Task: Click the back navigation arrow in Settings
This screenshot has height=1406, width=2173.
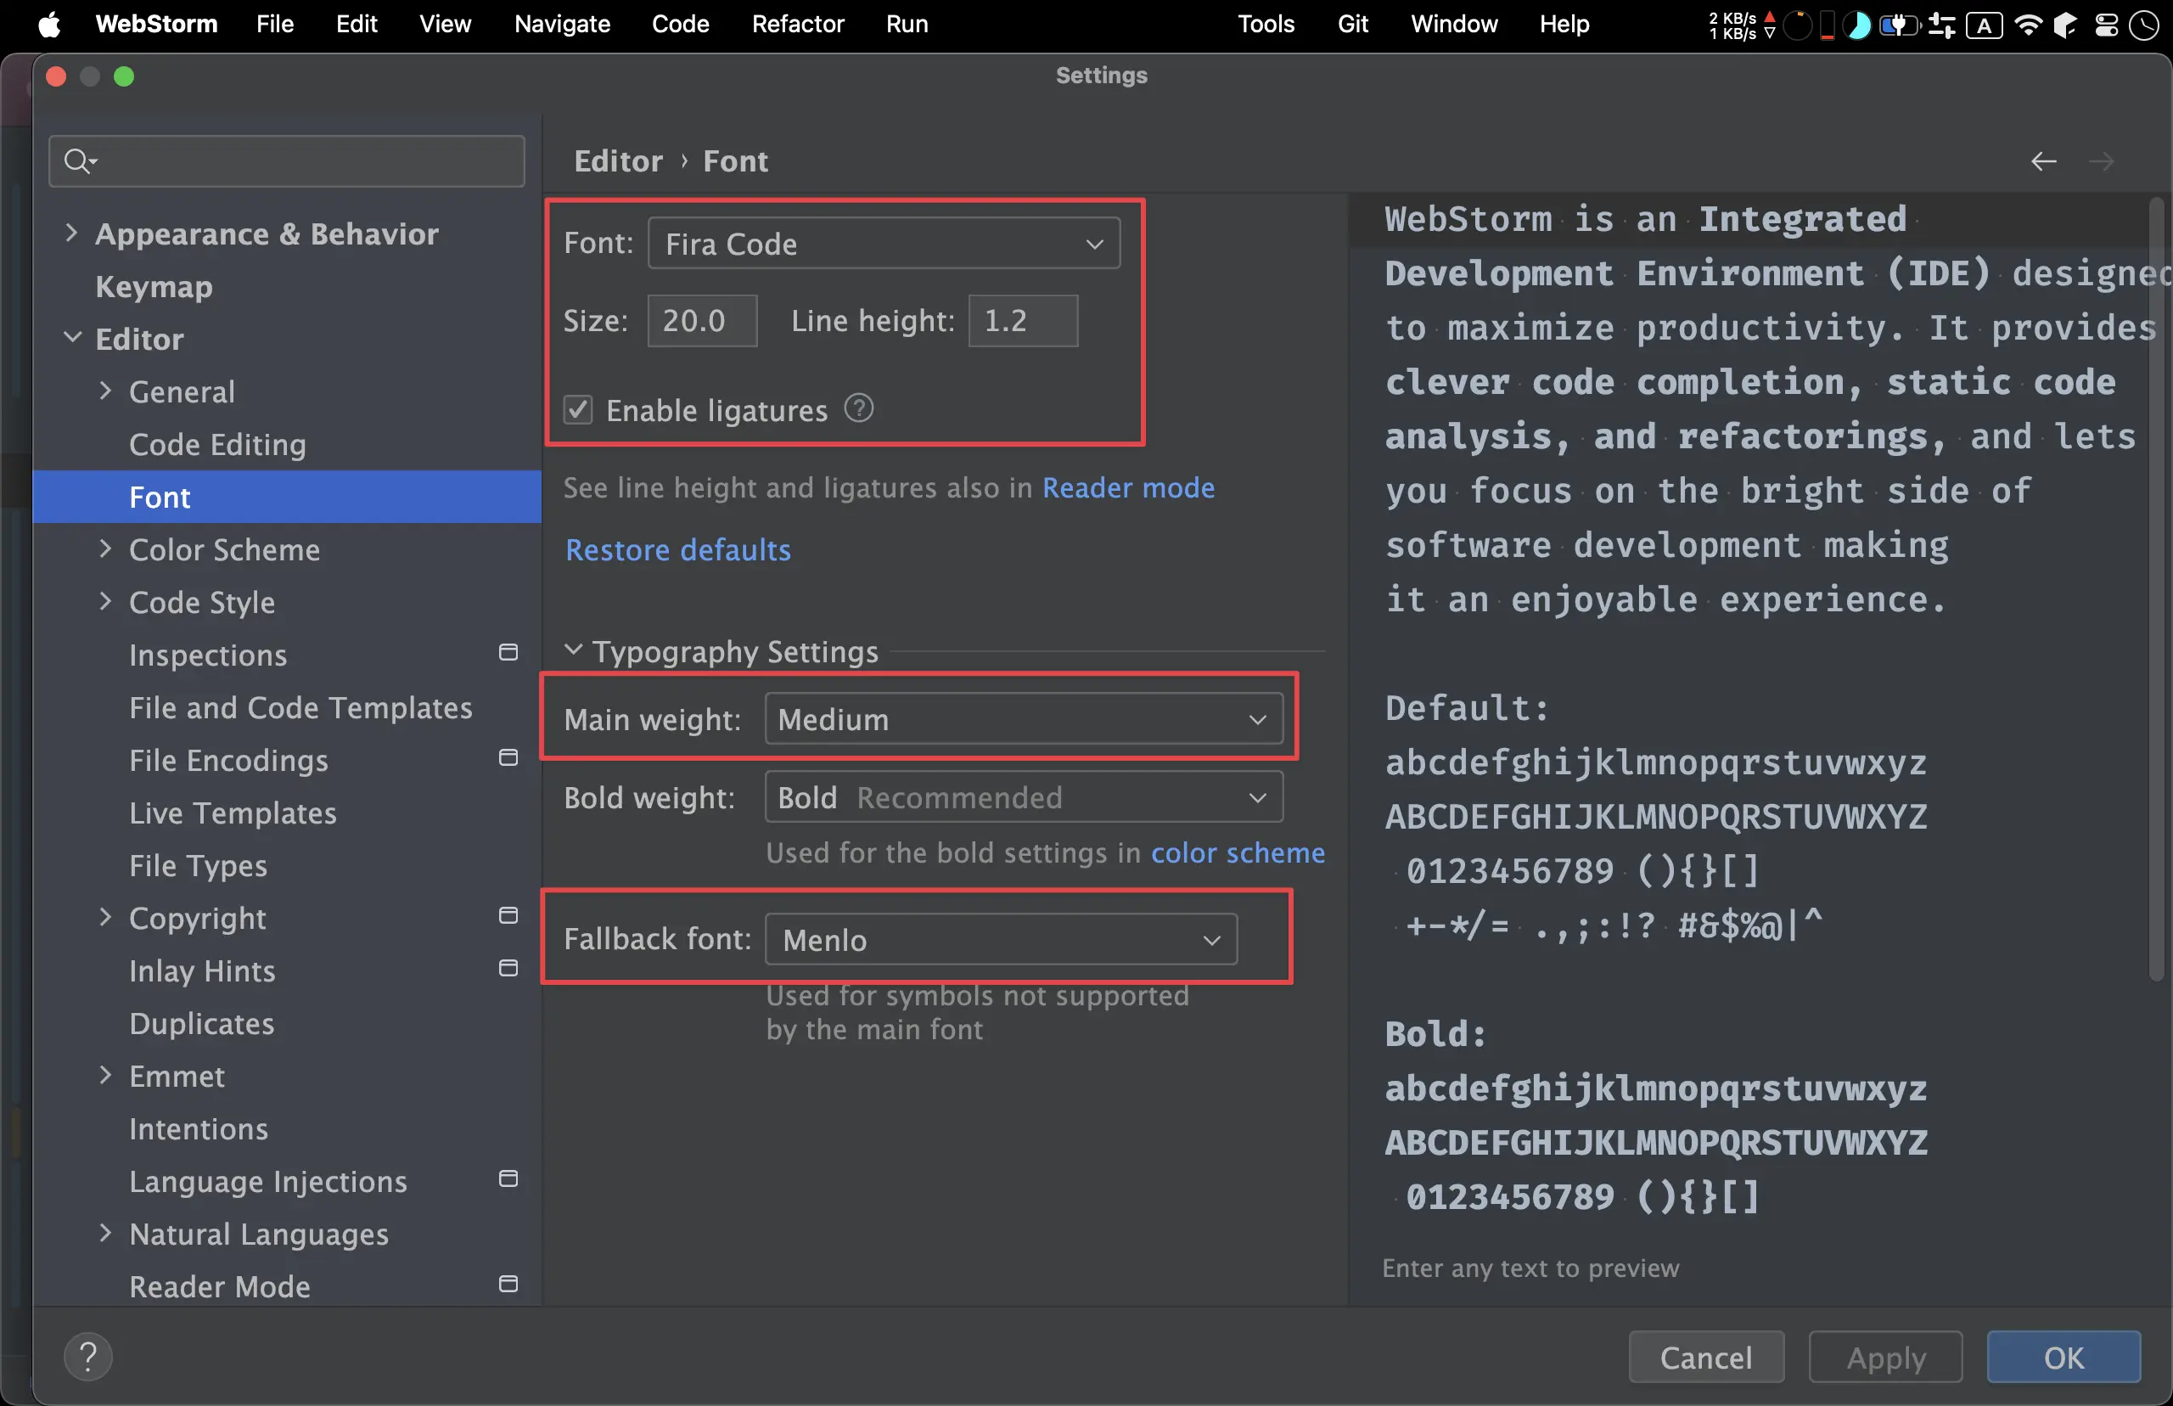Action: pyautogui.click(x=2042, y=161)
